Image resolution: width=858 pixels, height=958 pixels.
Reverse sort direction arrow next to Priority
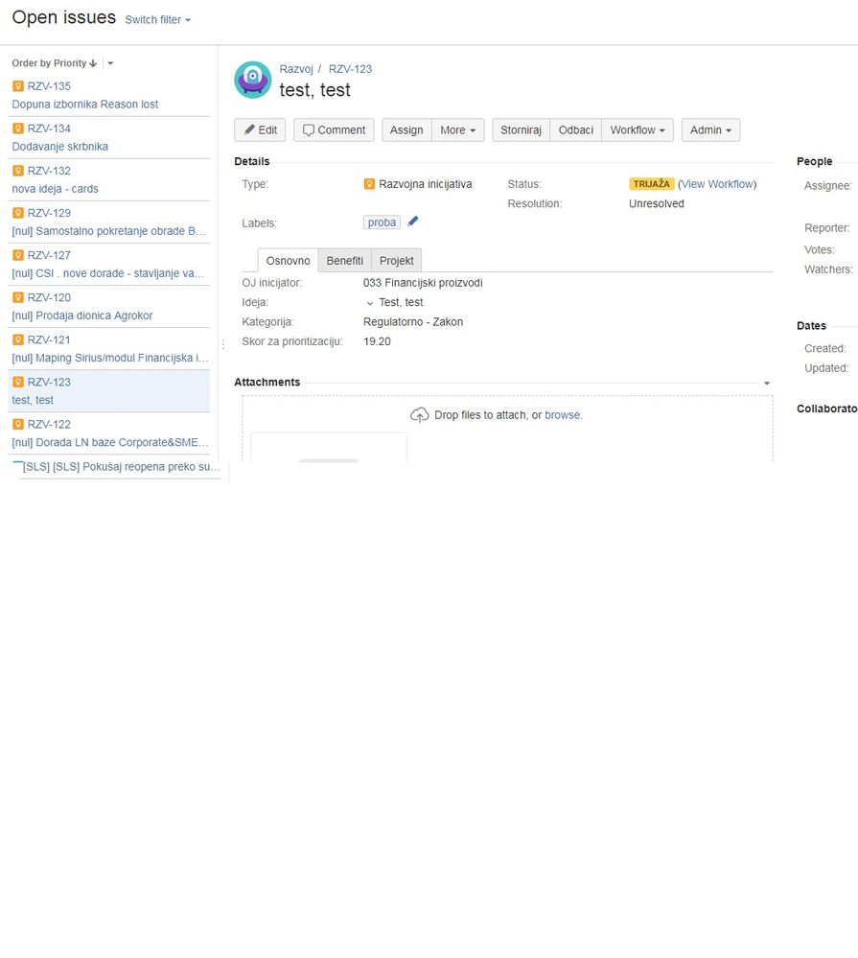(93, 63)
